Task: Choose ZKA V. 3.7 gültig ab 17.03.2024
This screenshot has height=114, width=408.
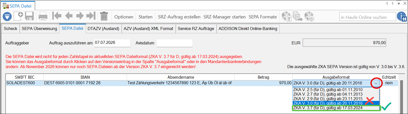Action: (x=336, y=108)
